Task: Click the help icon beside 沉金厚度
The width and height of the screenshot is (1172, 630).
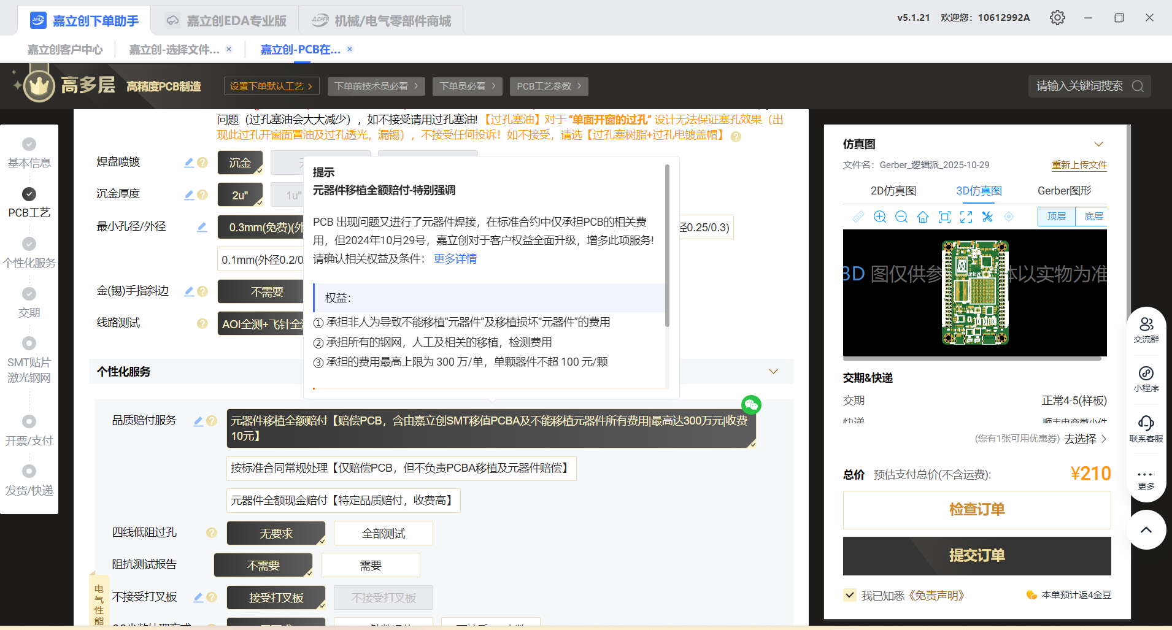Action: (202, 195)
